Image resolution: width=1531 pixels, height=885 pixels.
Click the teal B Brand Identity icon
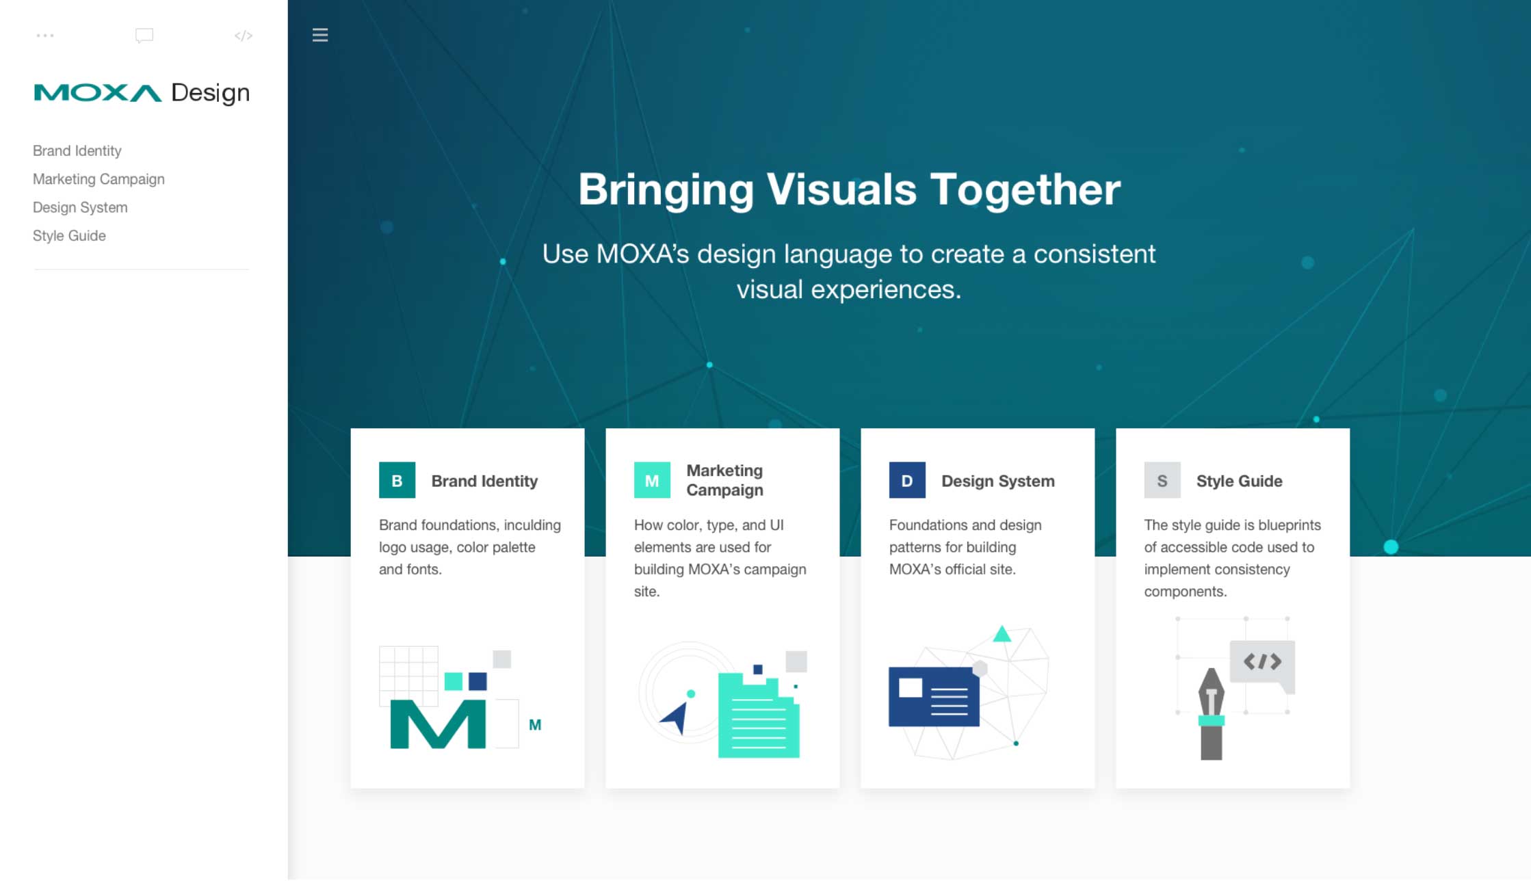pos(397,479)
